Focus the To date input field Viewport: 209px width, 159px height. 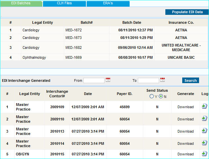pos(148,80)
